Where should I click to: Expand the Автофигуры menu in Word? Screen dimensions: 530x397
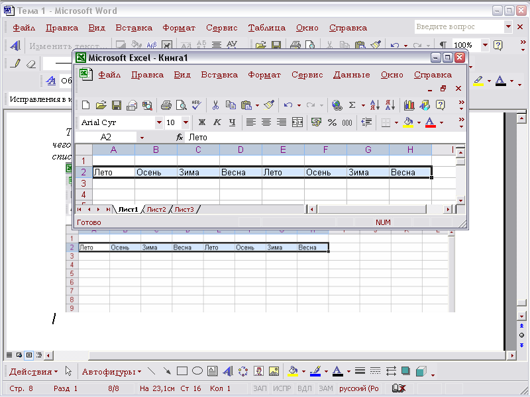coord(111,372)
